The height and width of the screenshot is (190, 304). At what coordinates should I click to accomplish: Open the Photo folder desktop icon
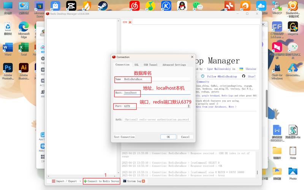coord(293,174)
